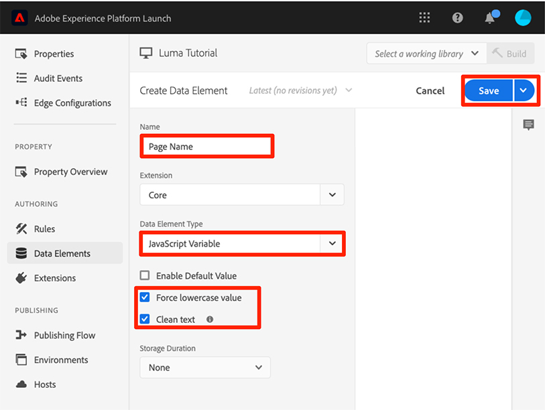Open the Data Element Type dropdown
Viewport: 545px width, 410px height.
pos(242,244)
